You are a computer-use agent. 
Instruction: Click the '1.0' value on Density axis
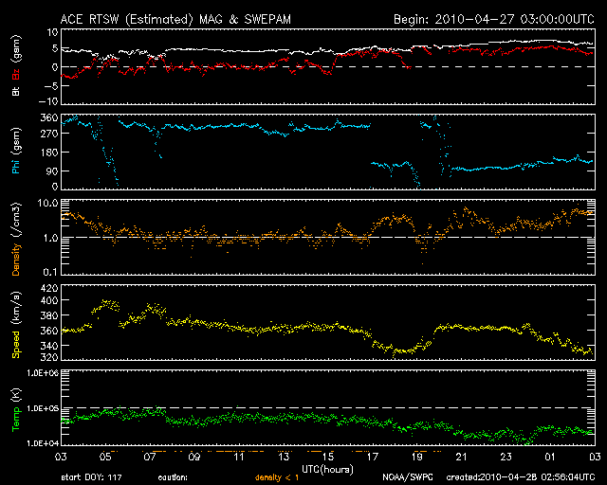(x=50, y=239)
